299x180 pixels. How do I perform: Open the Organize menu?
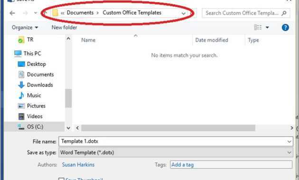(x=25, y=27)
